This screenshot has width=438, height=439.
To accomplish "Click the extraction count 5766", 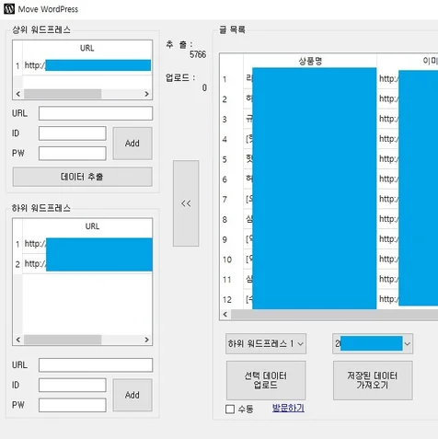I will pyautogui.click(x=198, y=54).
